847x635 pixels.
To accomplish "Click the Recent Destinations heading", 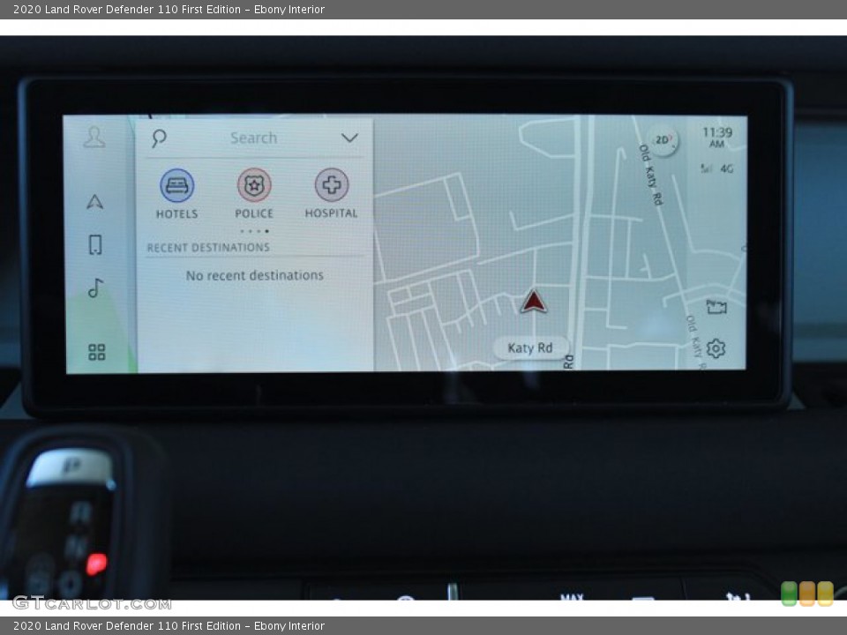I will [208, 247].
